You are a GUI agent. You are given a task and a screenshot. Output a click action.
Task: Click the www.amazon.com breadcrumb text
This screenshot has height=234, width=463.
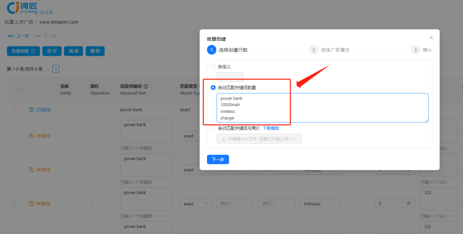(x=59, y=22)
